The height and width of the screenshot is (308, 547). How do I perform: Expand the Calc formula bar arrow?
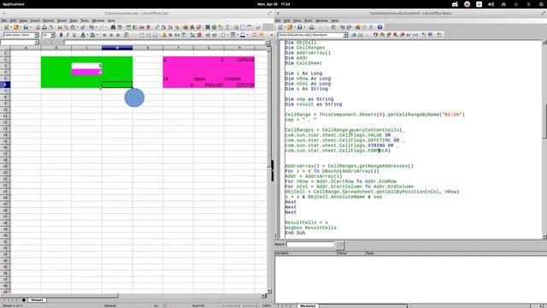coord(268,42)
